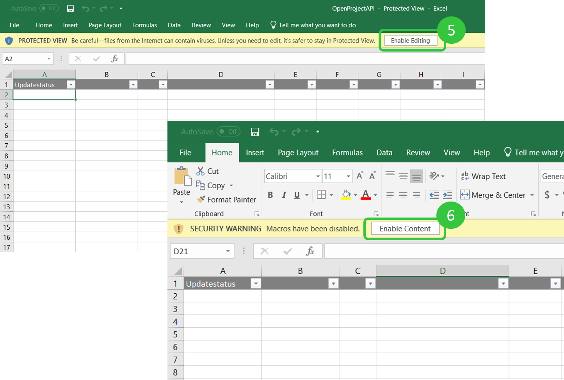The width and height of the screenshot is (564, 380).
Task: Open Clipboard dialog launcher
Action: tap(257, 214)
